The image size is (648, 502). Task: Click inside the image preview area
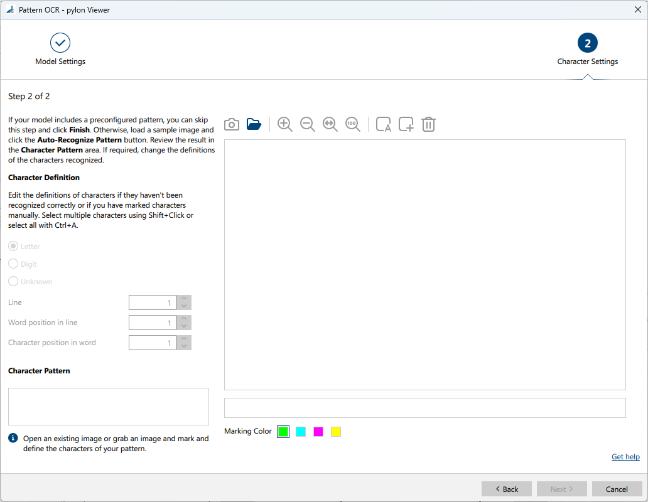point(425,265)
